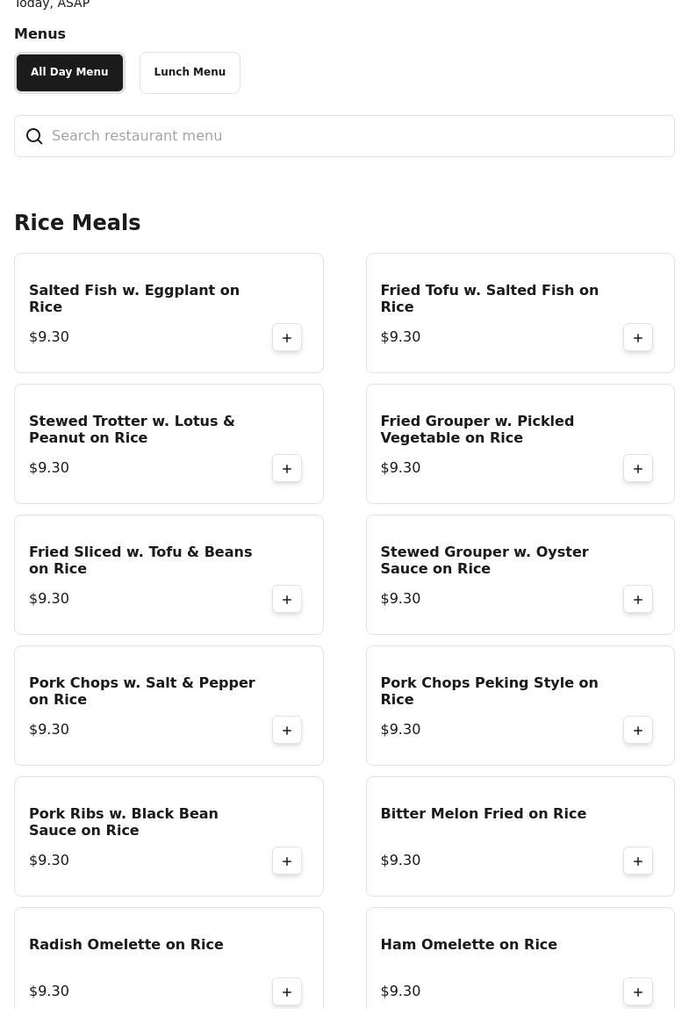The height and width of the screenshot is (1009, 689).
Task: Add Fried Sliced w. Tofu & Beans
Action: (287, 600)
